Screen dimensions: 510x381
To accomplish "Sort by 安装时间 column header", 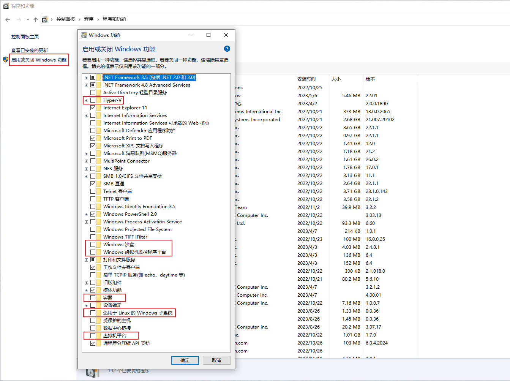I will click(x=306, y=79).
